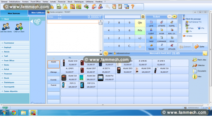Open the Statistiques menu

[x=79, y=2]
